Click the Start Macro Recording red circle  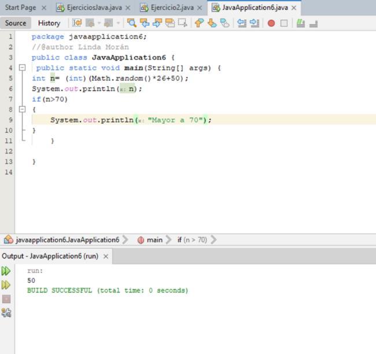[x=271, y=23]
